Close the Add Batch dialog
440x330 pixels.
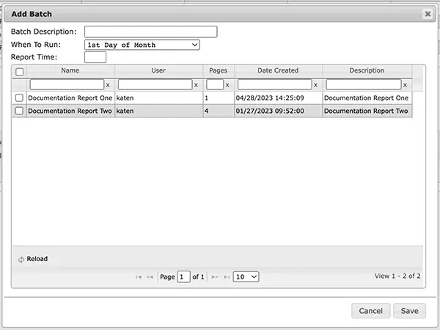pyautogui.click(x=428, y=14)
